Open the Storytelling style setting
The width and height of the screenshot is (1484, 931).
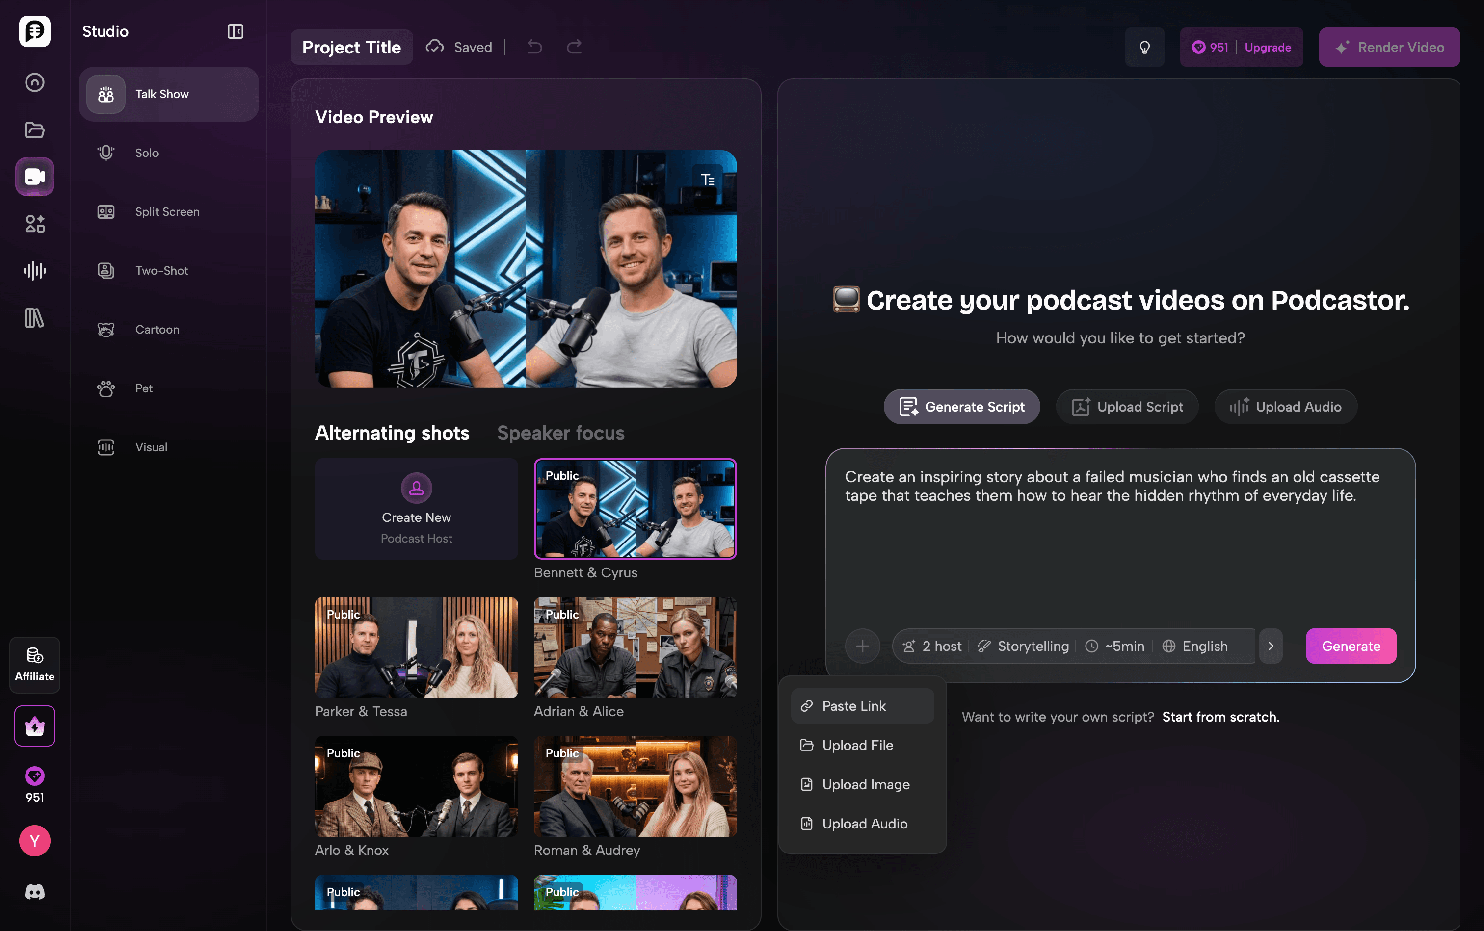click(x=1023, y=646)
